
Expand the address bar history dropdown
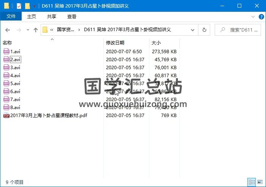point(193,30)
